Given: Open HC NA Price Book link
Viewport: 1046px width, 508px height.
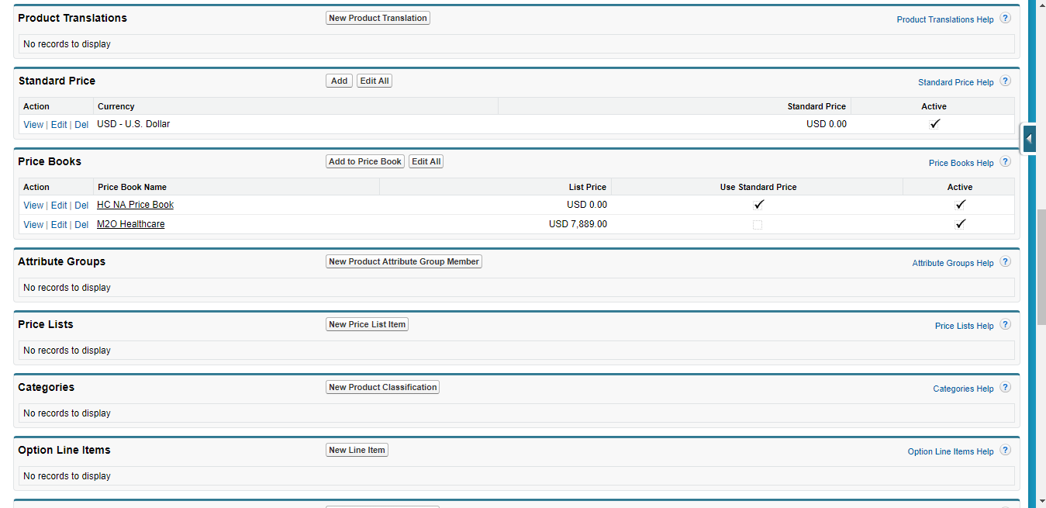Looking at the screenshot, I should [x=135, y=205].
